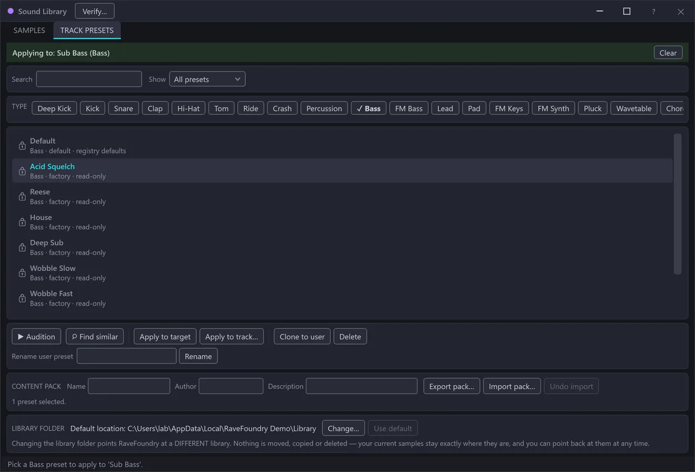Viewport: 695px width, 472px height.
Task: Toggle the Deep Kick type filter
Action: click(54, 108)
